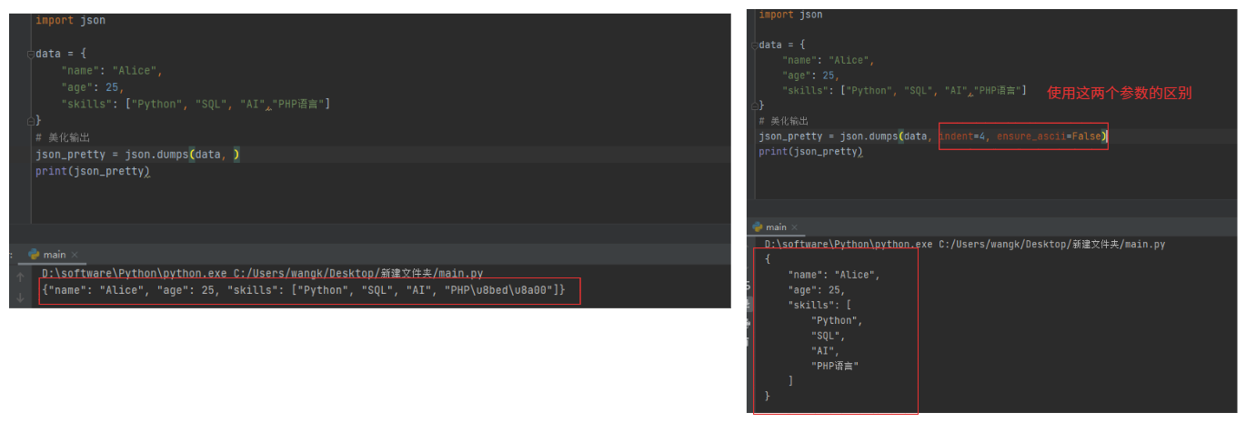Click Python icon on left window's main run tab
Screen dimensions: 1246x423
pos(34,255)
